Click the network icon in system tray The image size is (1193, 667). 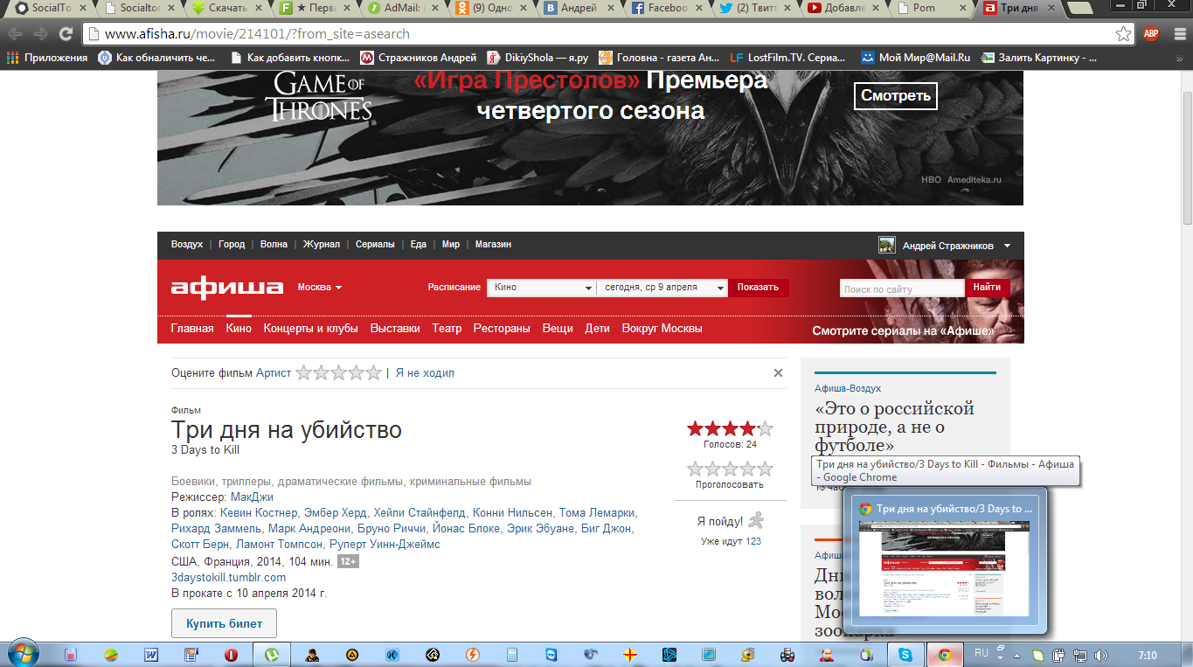click(x=1080, y=655)
